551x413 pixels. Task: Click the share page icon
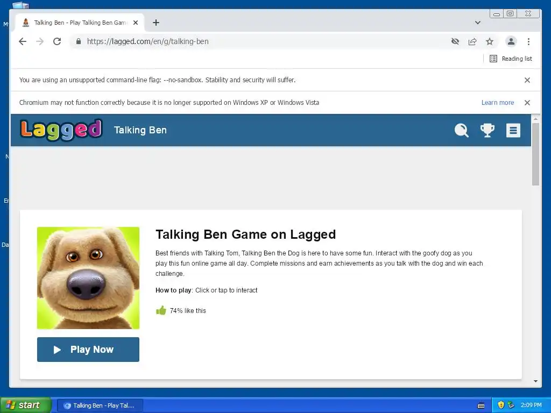pos(472,41)
